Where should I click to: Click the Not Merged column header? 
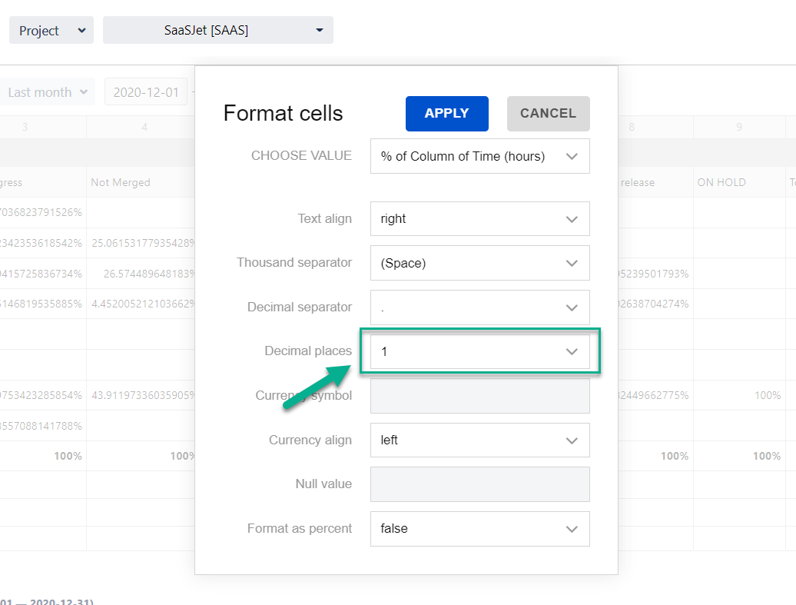[x=121, y=182]
